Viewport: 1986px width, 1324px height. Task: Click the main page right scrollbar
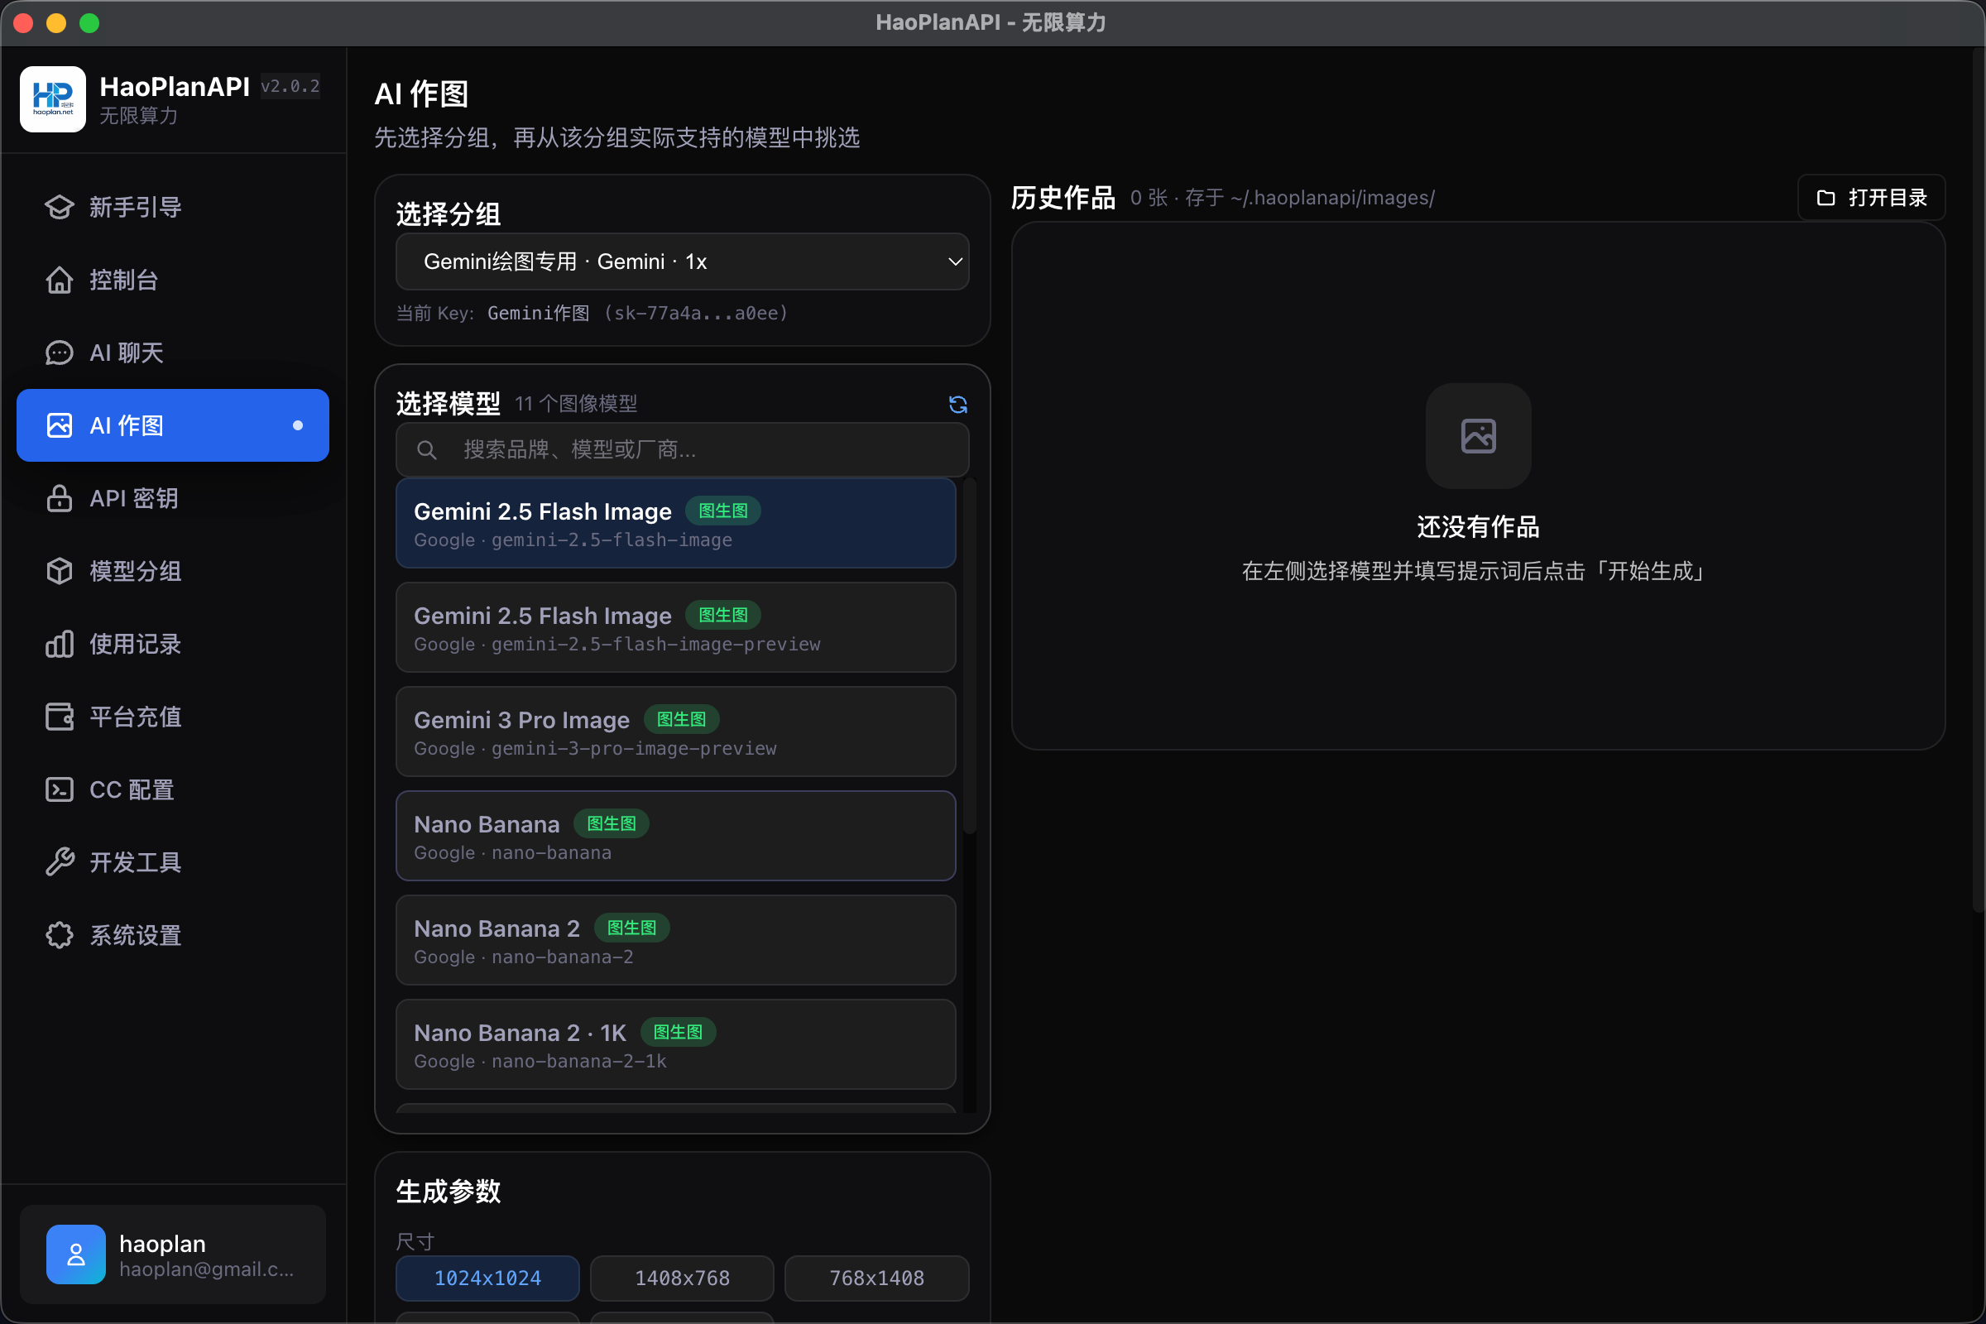click(x=1979, y=482)
